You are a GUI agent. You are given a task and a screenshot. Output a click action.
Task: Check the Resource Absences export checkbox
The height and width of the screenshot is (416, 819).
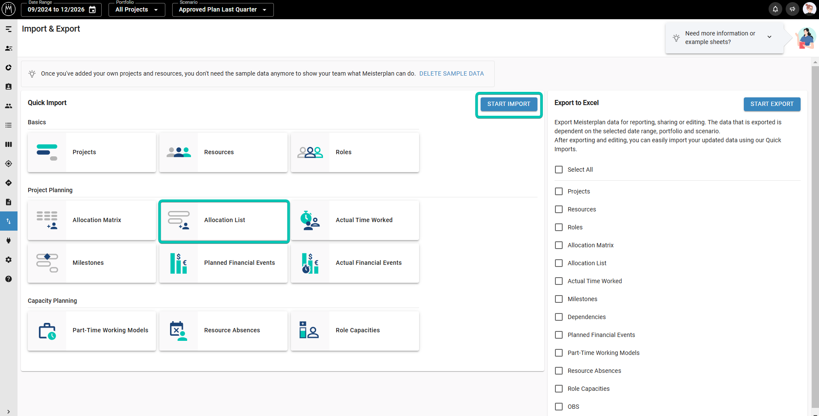click(x=559, y=371)
